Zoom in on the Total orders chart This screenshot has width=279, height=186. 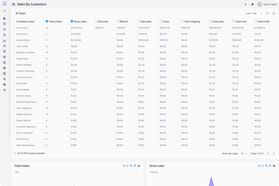pyautogui.click(x=124, y=166)
